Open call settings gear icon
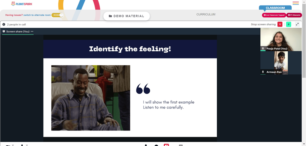The image size is (306, 146). [4, 24]
